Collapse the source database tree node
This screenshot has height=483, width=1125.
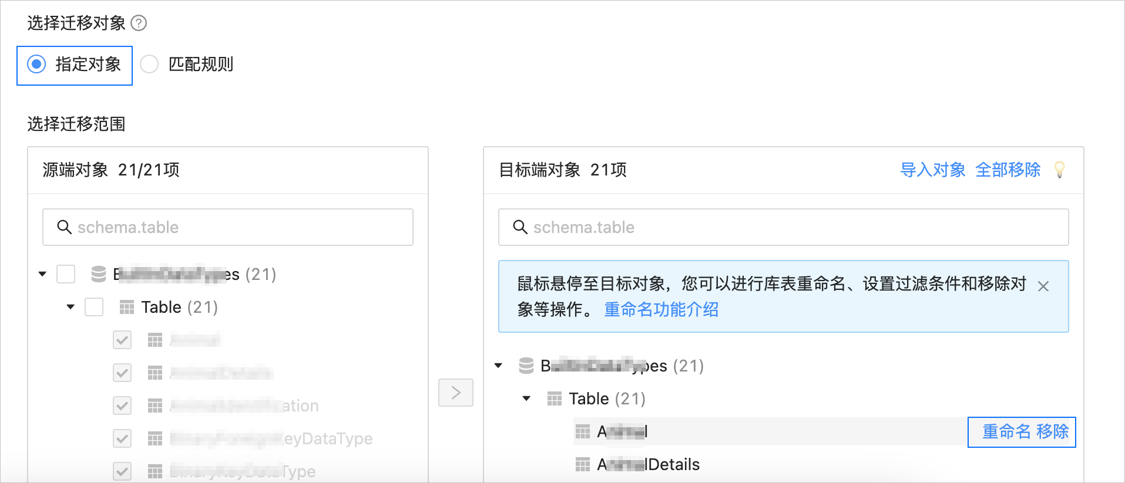[42, 274]
